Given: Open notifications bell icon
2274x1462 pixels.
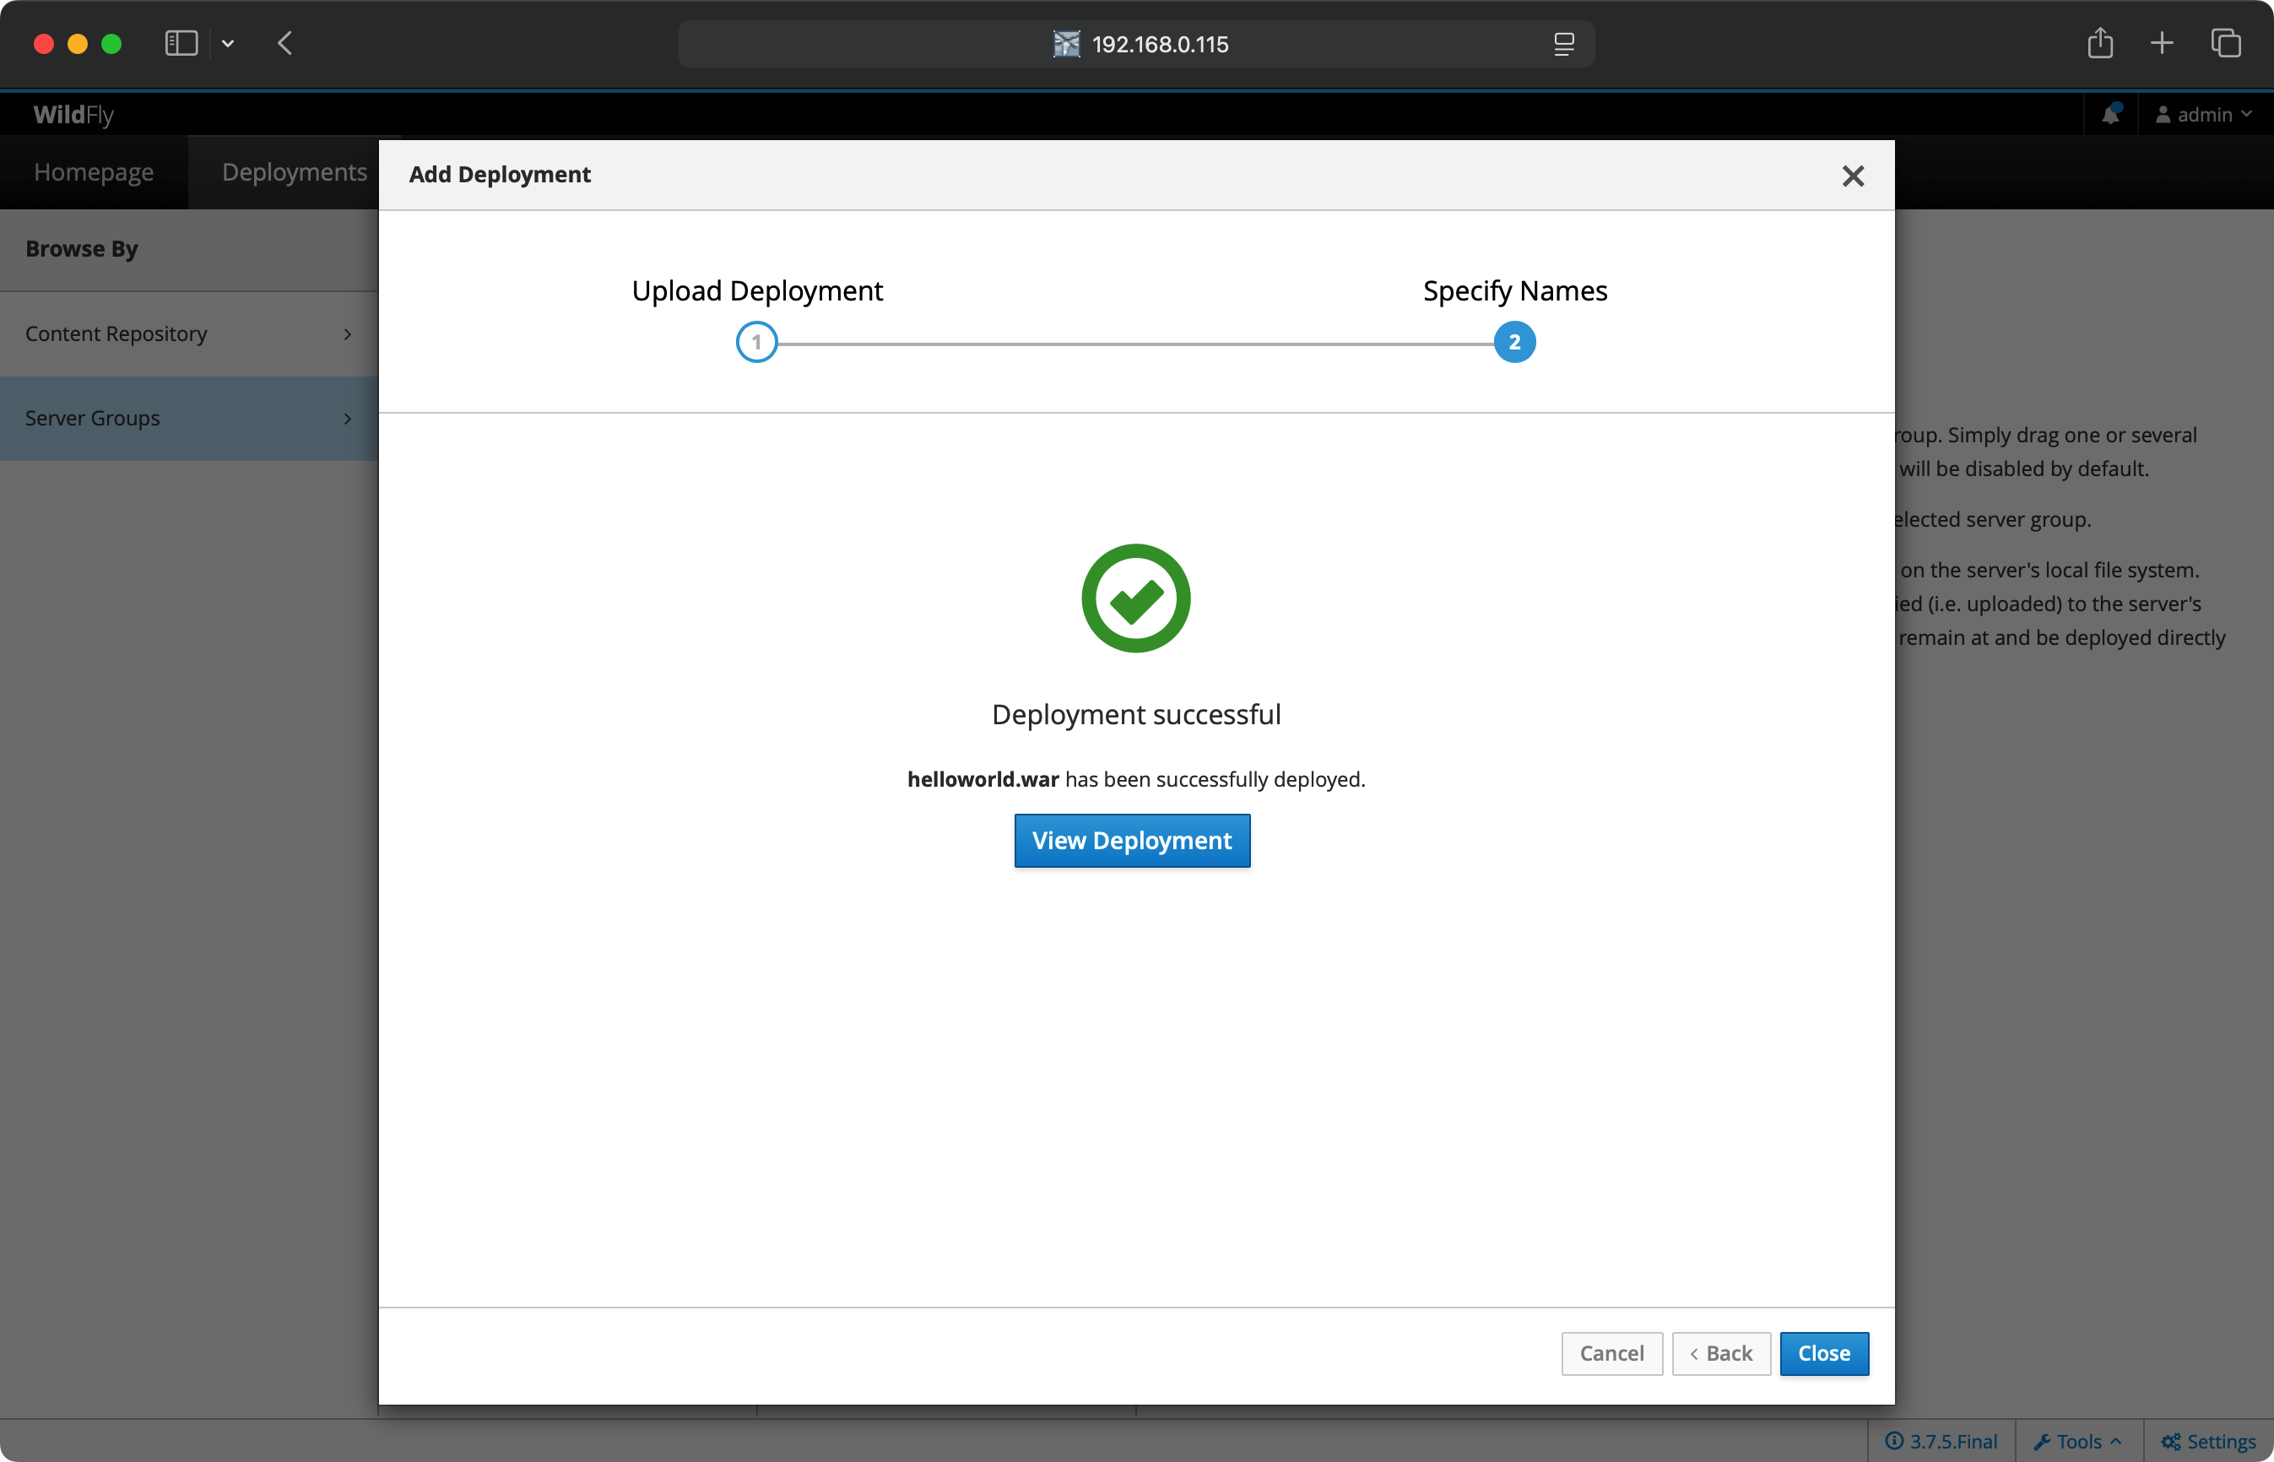Looking at the screenshot, I should (x=2111, y=114).
